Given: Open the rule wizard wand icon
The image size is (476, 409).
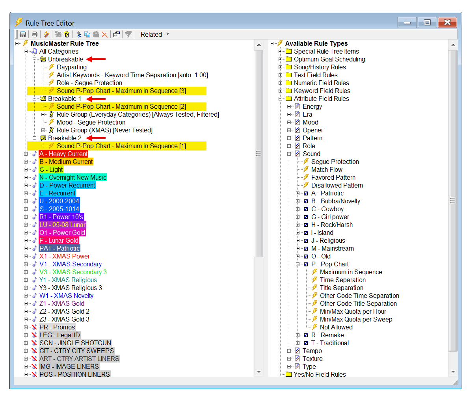Looking at the screenshot, I should click(46, 34).
